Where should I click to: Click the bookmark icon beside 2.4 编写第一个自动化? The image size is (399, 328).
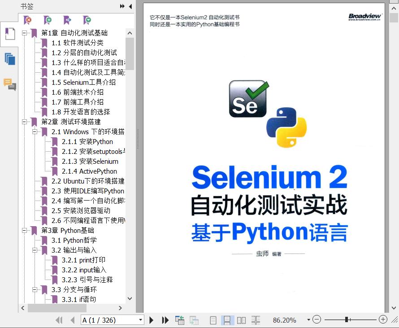[44, 201]
